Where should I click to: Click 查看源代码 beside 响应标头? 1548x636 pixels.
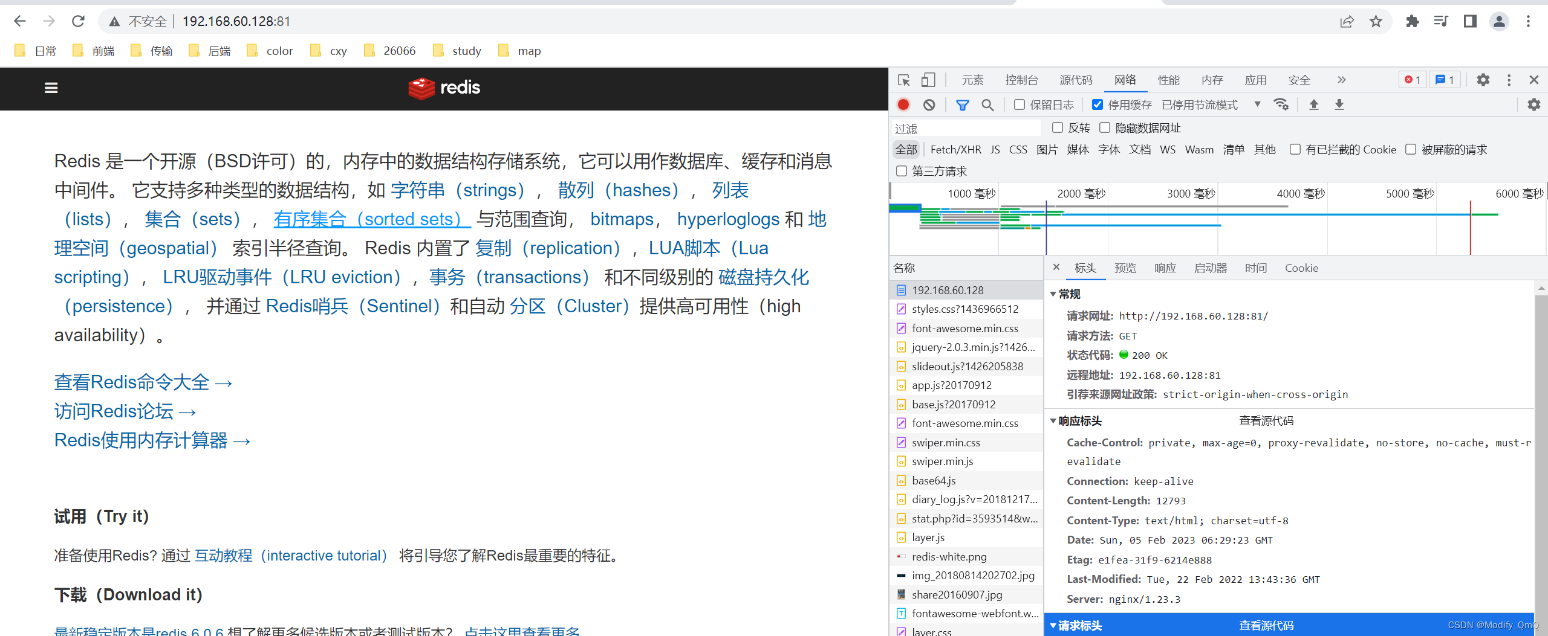(1266, 421)
